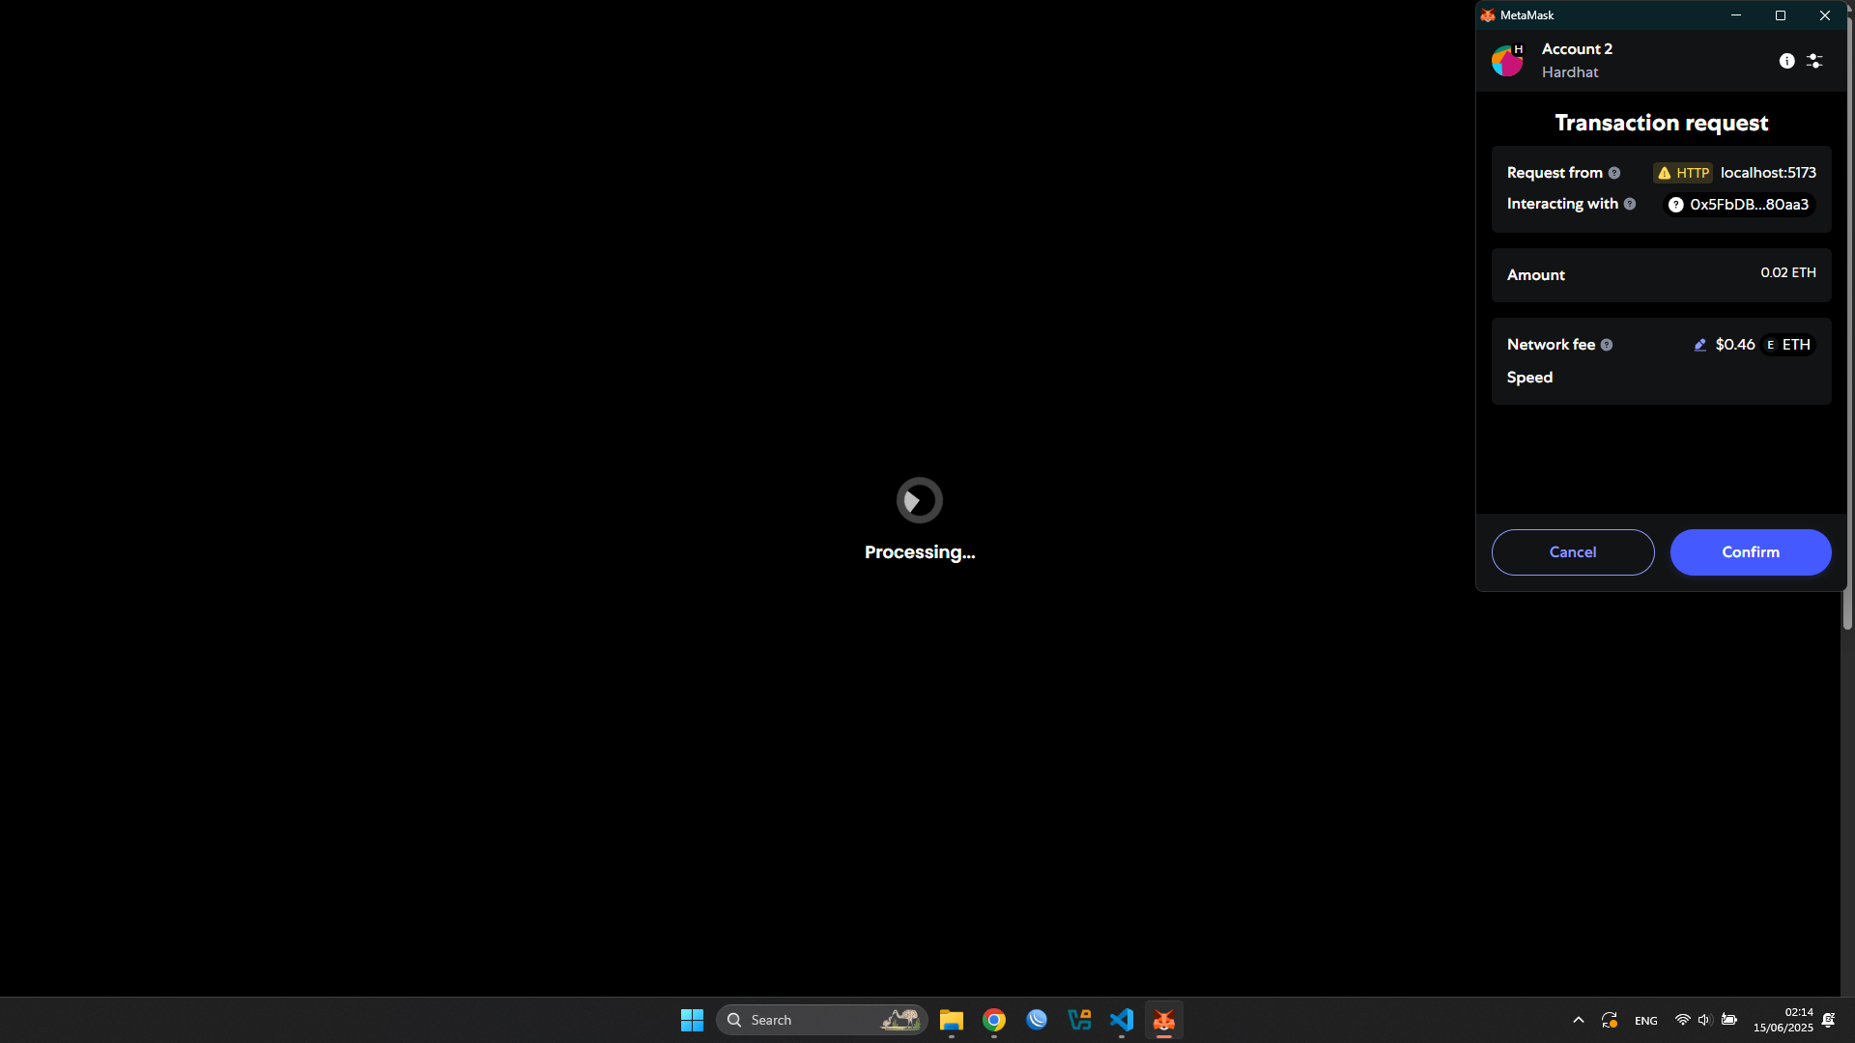Open MetaMask taskbar icon

coord(1163,1020)
